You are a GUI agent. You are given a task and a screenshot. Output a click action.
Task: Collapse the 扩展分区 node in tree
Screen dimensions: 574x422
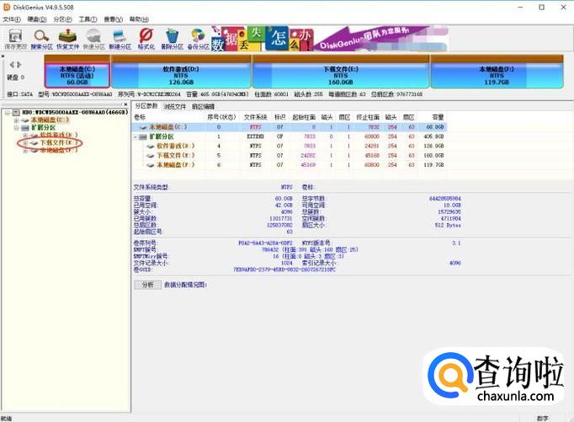point(16,128)
